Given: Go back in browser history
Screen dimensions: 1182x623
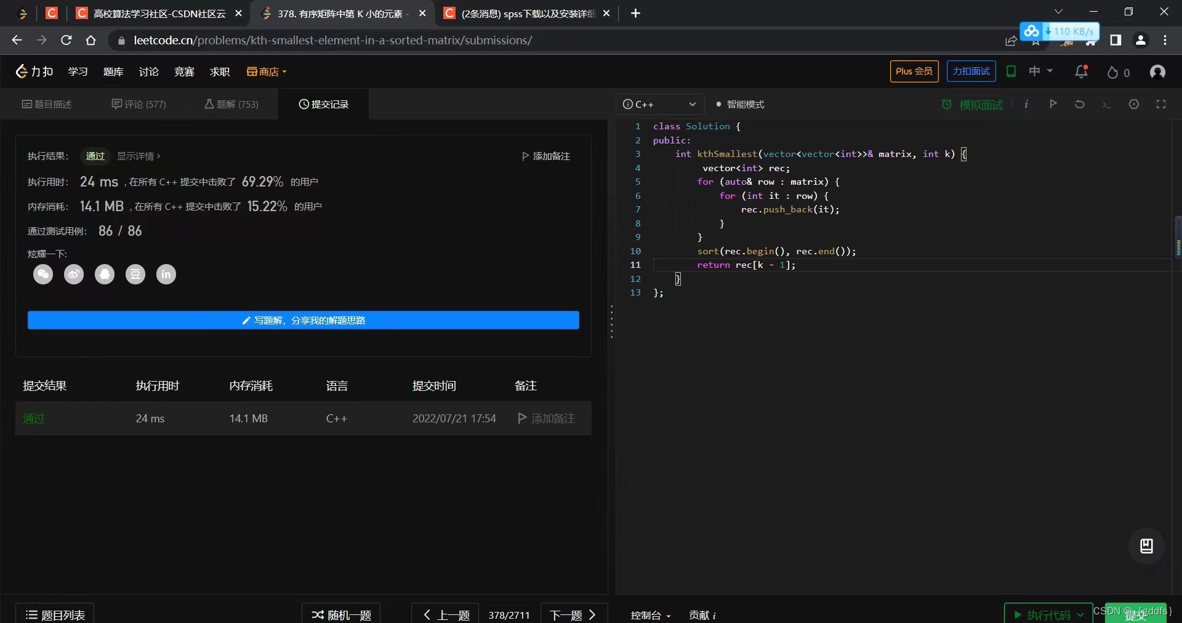Looking at the screenshot, I should pyautogui.click(x=17, y=40).
